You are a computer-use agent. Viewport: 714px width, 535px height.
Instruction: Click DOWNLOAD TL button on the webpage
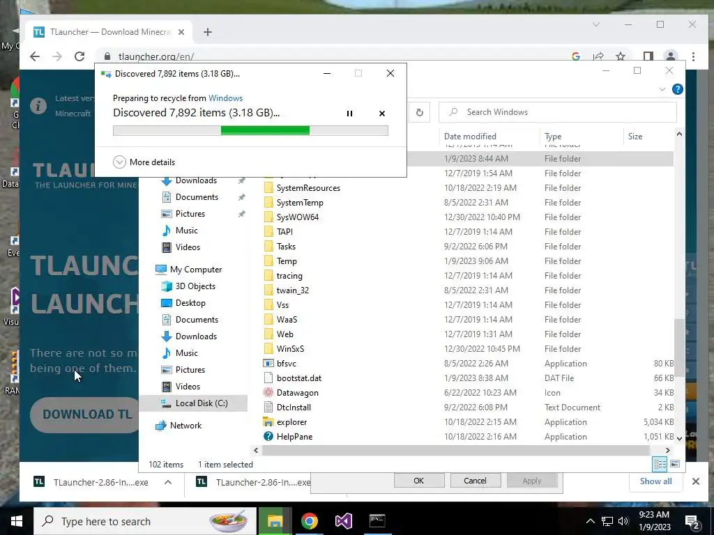[86, 414]
